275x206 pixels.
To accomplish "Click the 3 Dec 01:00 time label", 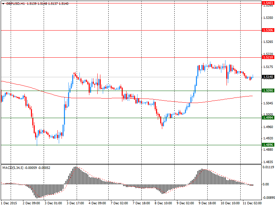I will 53,203.
